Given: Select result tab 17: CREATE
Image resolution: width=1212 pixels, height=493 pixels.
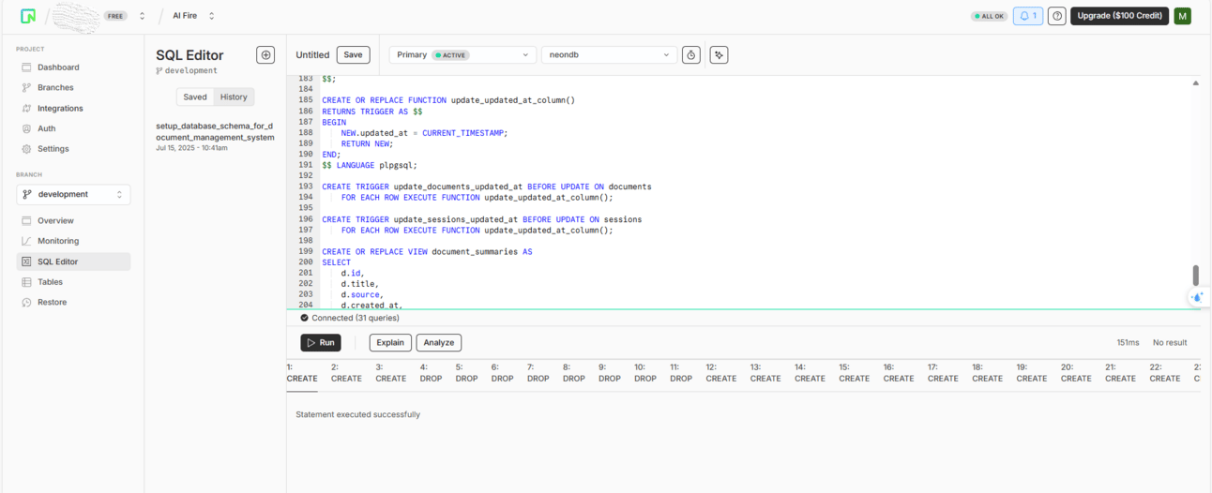Looking at the screenshot, I should (943, 373).
